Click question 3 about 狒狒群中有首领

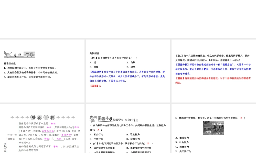(210, 118)
